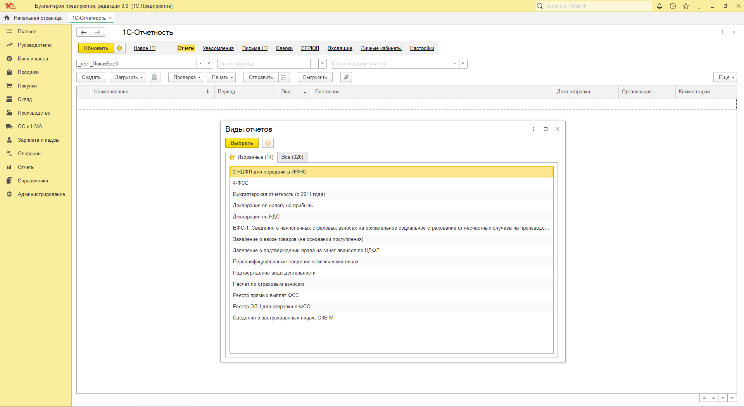Image resolution: width=744 pixels, height=407 pixels.
Task: Move list down one row arrow
Action: click(x=723, y=398)
